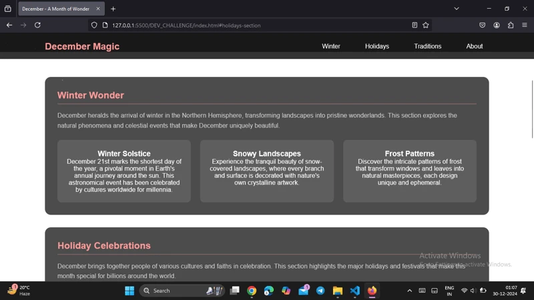534x300 pixels.
Task: Go to the Winter nav link
Action: [x=331, y=46]
